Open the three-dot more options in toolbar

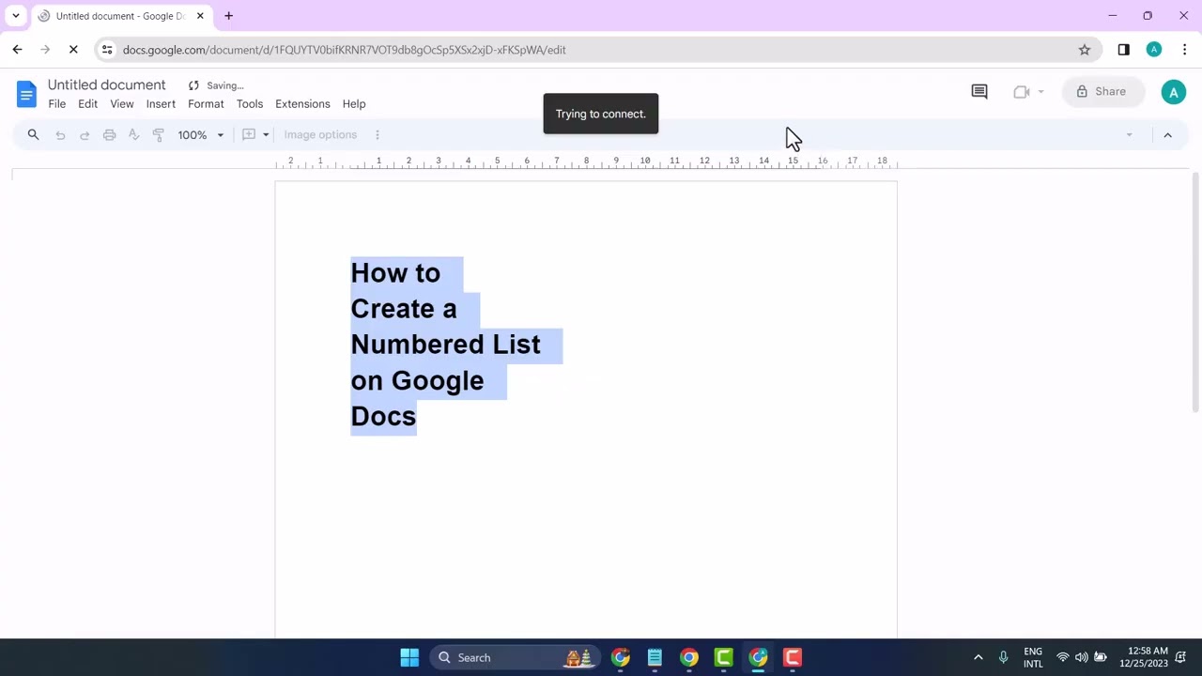pos(378,135)
